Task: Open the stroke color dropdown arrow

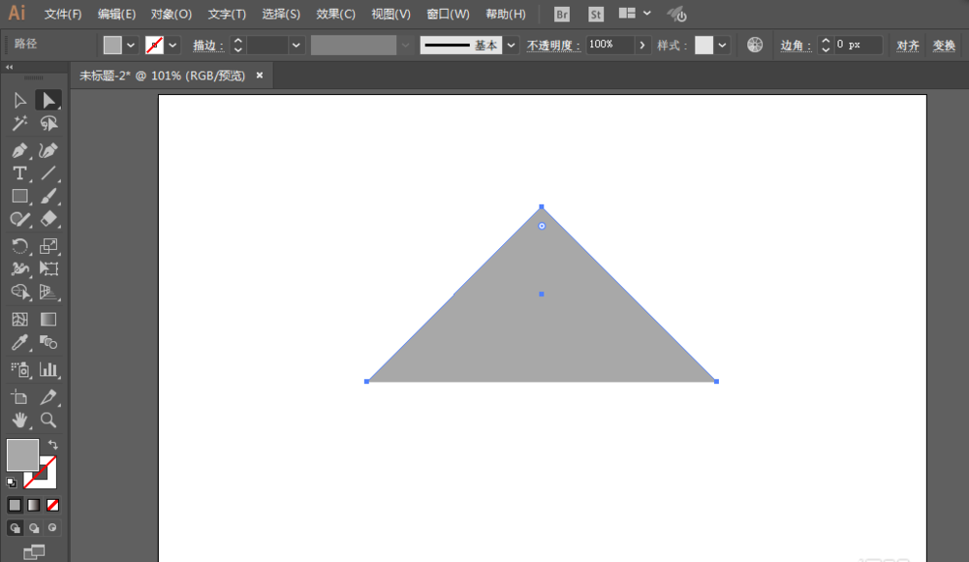Action: click(x=173, y=46)
